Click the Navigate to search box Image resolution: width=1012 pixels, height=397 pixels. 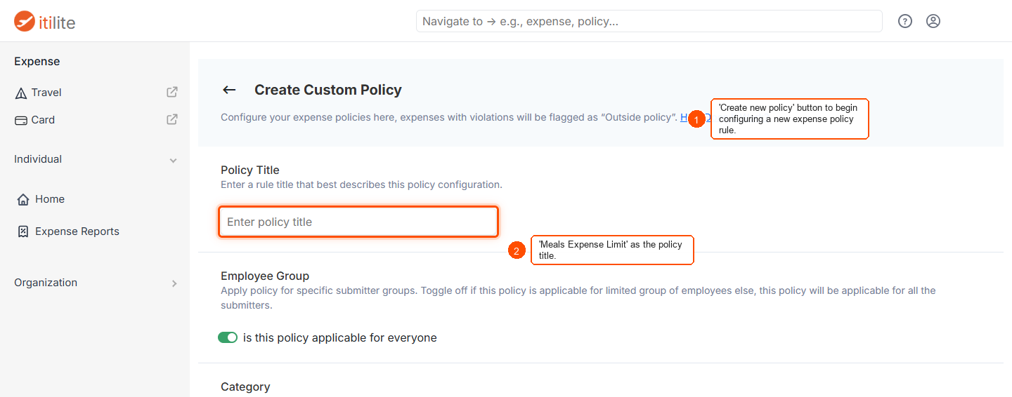point(649,21)
